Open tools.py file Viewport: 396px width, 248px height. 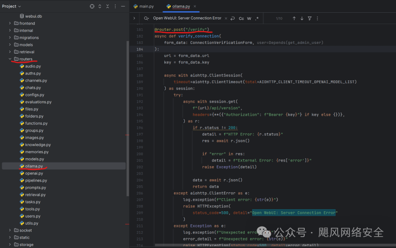(30, 209)
